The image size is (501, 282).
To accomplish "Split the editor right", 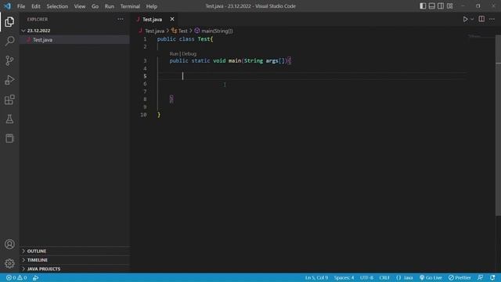I will tap(481, 19).
